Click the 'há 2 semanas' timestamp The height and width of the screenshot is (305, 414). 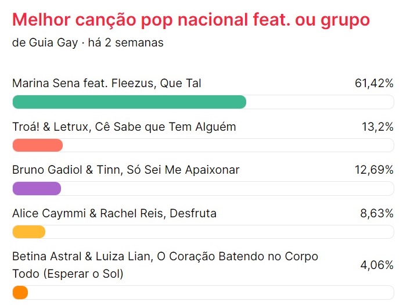click(x=125, y=43)
